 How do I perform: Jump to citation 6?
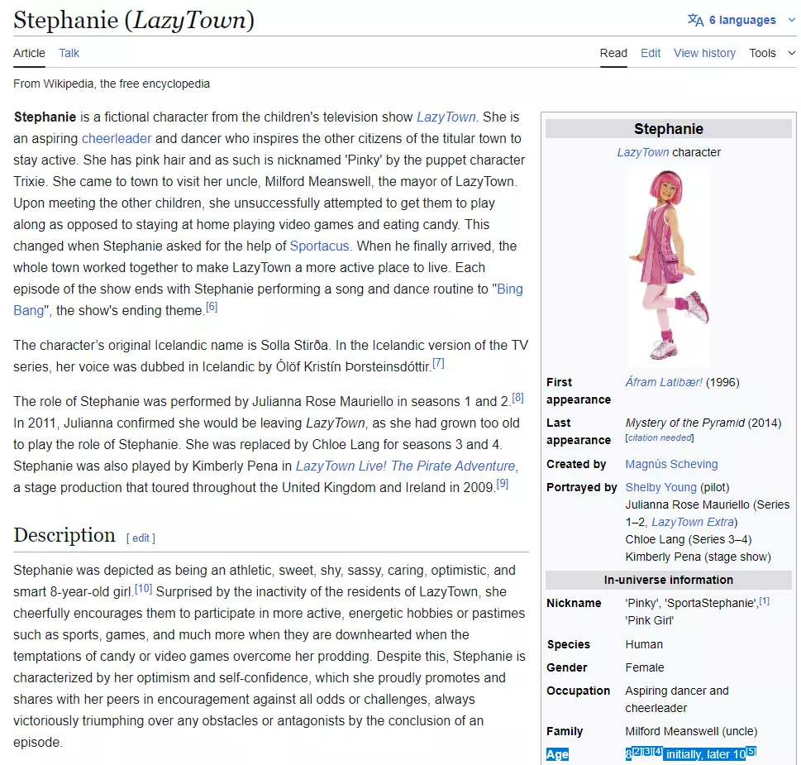[212, 307]
